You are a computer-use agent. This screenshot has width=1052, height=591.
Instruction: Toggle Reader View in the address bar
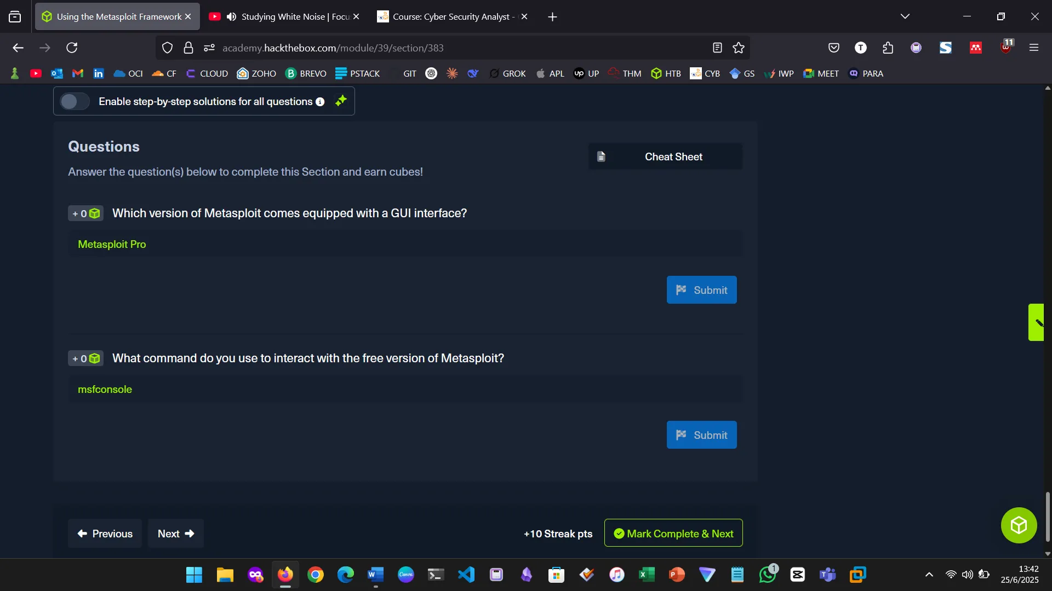coord(717,48)
